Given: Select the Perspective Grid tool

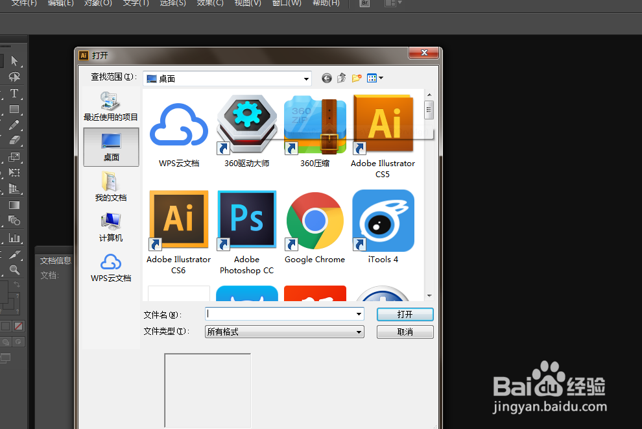Looking at the screenshot, I should click(14, 188).
